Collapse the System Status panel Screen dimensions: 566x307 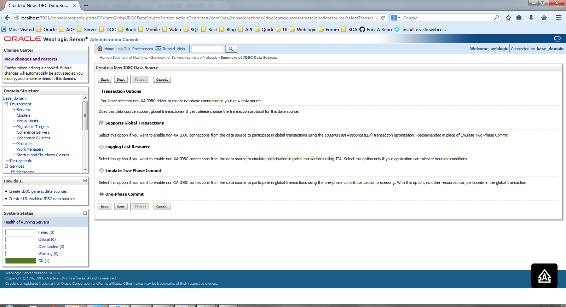coord(85,213)
